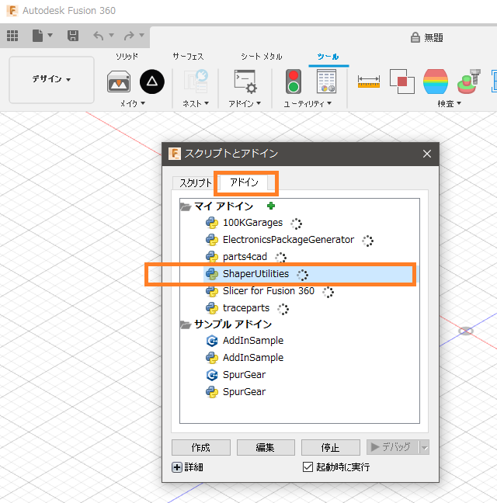Click the lock icon beside 無題
This screenshot has height=503, width=497.
[x=415, y=37]
